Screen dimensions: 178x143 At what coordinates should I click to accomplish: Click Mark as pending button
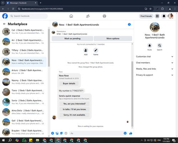pos(72,39)
